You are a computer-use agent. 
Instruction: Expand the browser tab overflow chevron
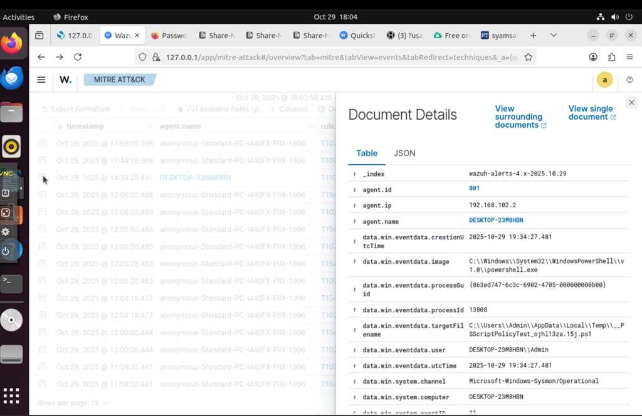coord(554,36)
